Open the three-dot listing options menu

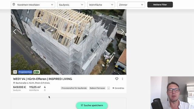click(122, 79)
